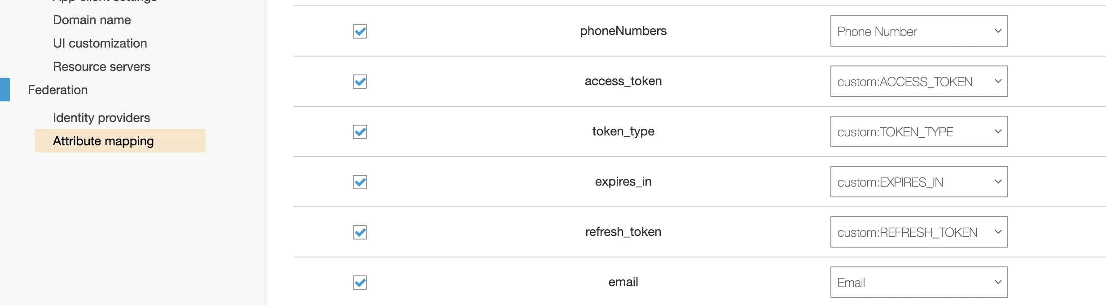
Task: Uncheck the email attribute checkbox
Action: click(x=360, y=283)
